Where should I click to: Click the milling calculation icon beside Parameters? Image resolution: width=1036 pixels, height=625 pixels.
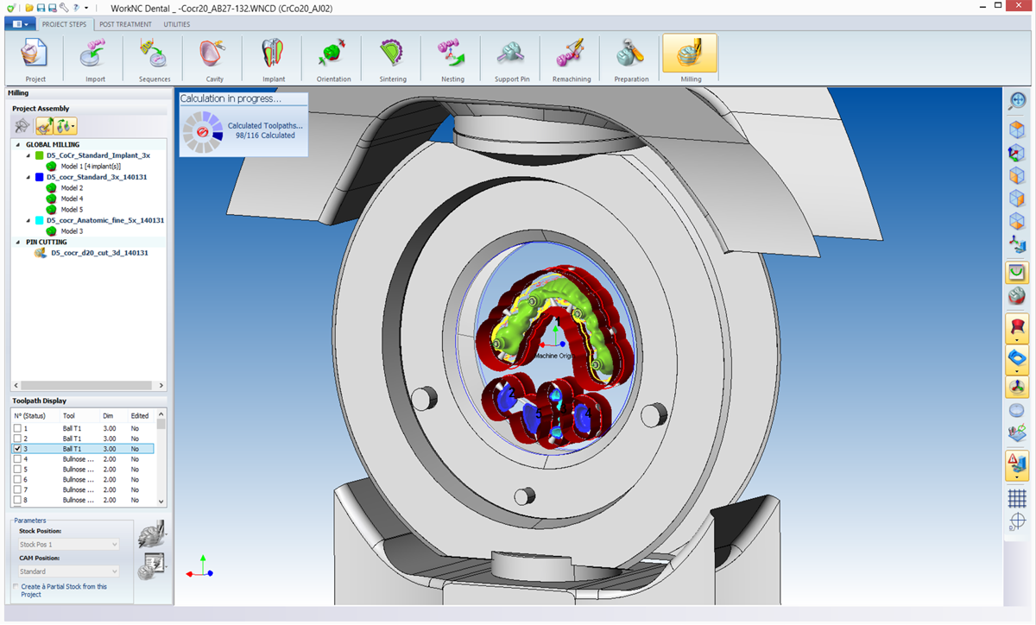151,535
